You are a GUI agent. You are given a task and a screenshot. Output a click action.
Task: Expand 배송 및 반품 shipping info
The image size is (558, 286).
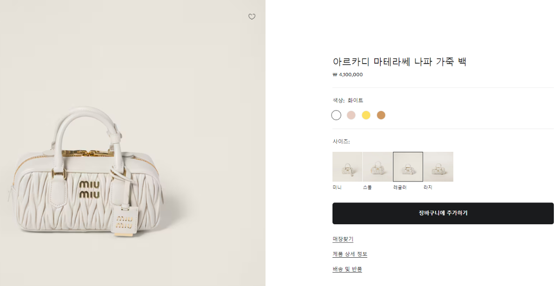347,269
